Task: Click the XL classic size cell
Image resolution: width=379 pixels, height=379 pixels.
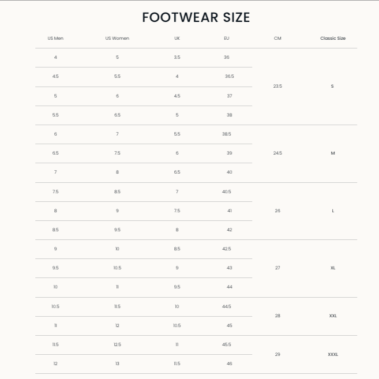Action: 333,268
